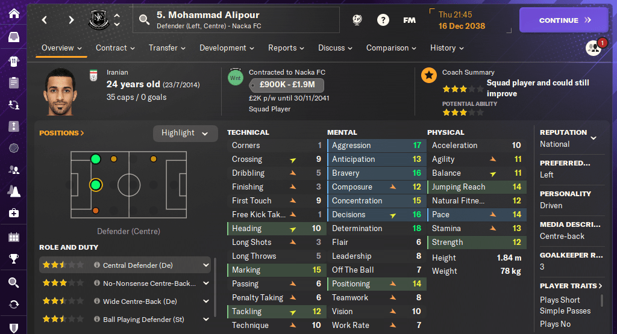Open the Development tab menu
The image size is (617, 334).
pyautogui.click(x=227, y=48)
